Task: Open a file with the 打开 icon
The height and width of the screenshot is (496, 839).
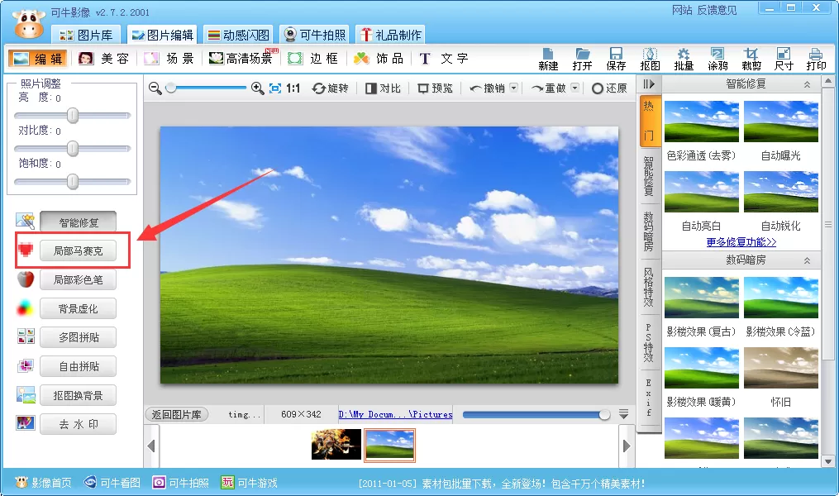Action: click(x=582, y=59)
